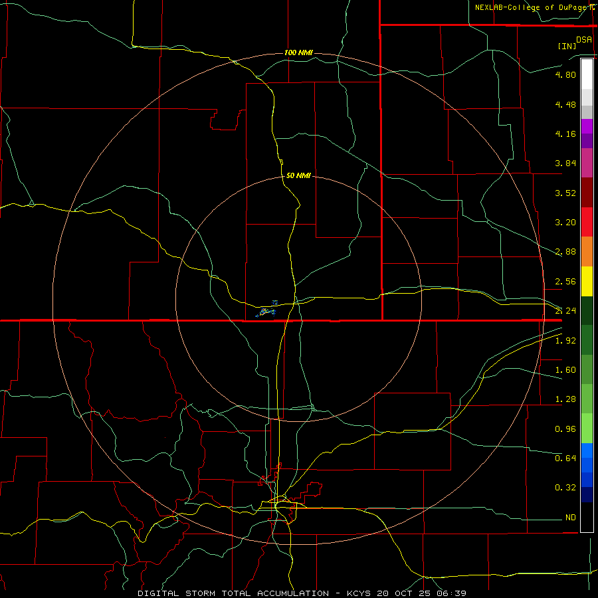Click the KCYS station identifier
Image resolution: width=598 pixels, height=598 pixels.
pyautogui.click(x=359, y=593)
